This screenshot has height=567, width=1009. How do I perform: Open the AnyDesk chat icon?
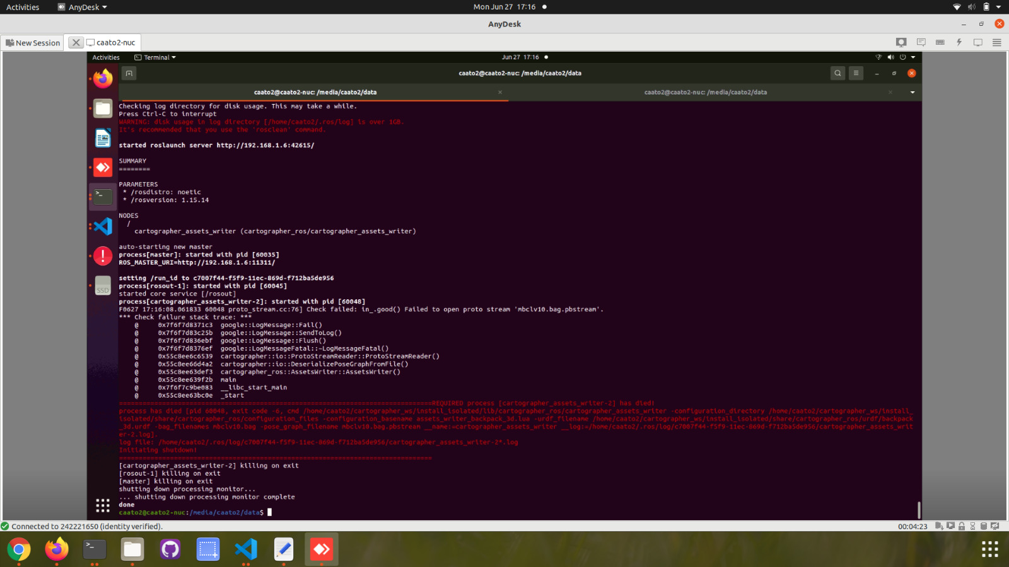tap(921, 42)
